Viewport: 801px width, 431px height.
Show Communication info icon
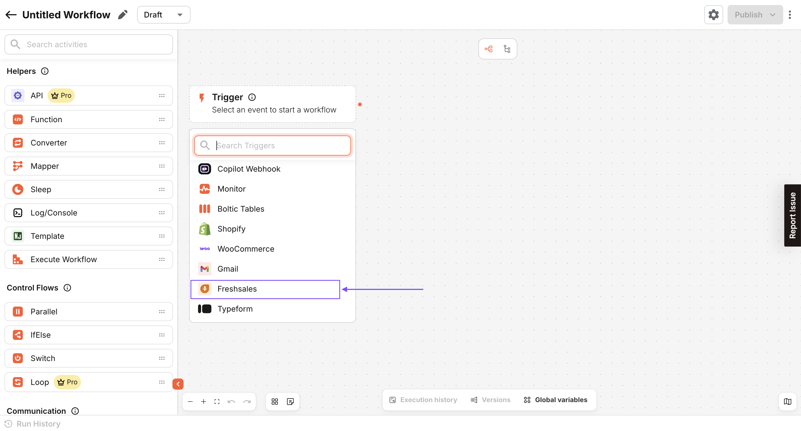pyautogui.click(x=75, y=410)
